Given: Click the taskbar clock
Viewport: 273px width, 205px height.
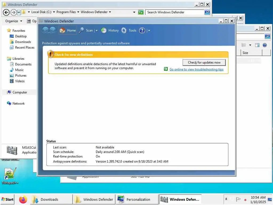Looking at the screenshot, I should pos(258,200).
